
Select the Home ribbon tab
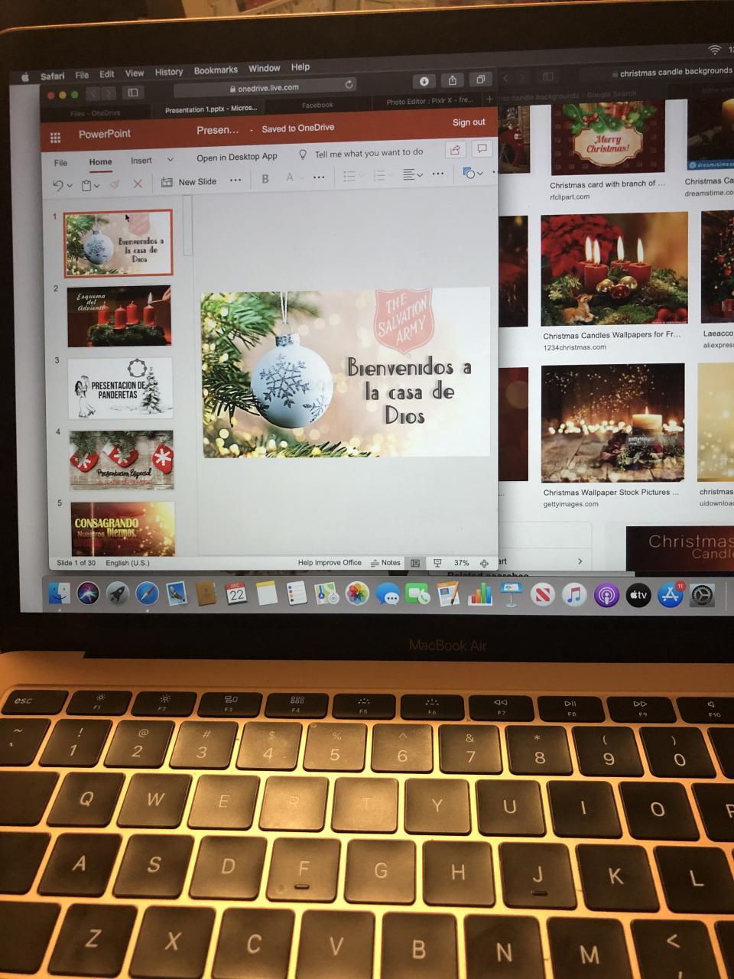(100, 162)
